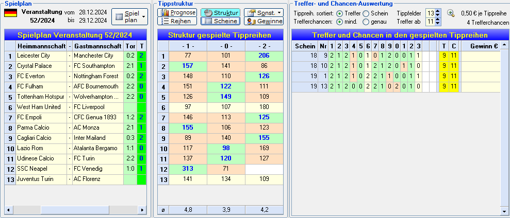510x218 pixels.
Task: Select the genau Trefferchancen option
Action: (366, 22)
